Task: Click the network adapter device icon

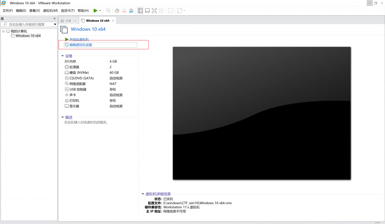Action: pos(67,84)
